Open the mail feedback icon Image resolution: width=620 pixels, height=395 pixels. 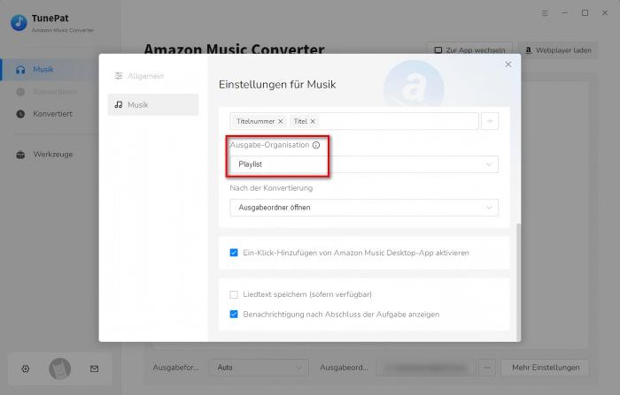click(x=94, y=368)
